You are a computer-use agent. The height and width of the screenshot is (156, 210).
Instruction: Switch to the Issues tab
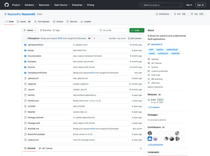[24, 22]
